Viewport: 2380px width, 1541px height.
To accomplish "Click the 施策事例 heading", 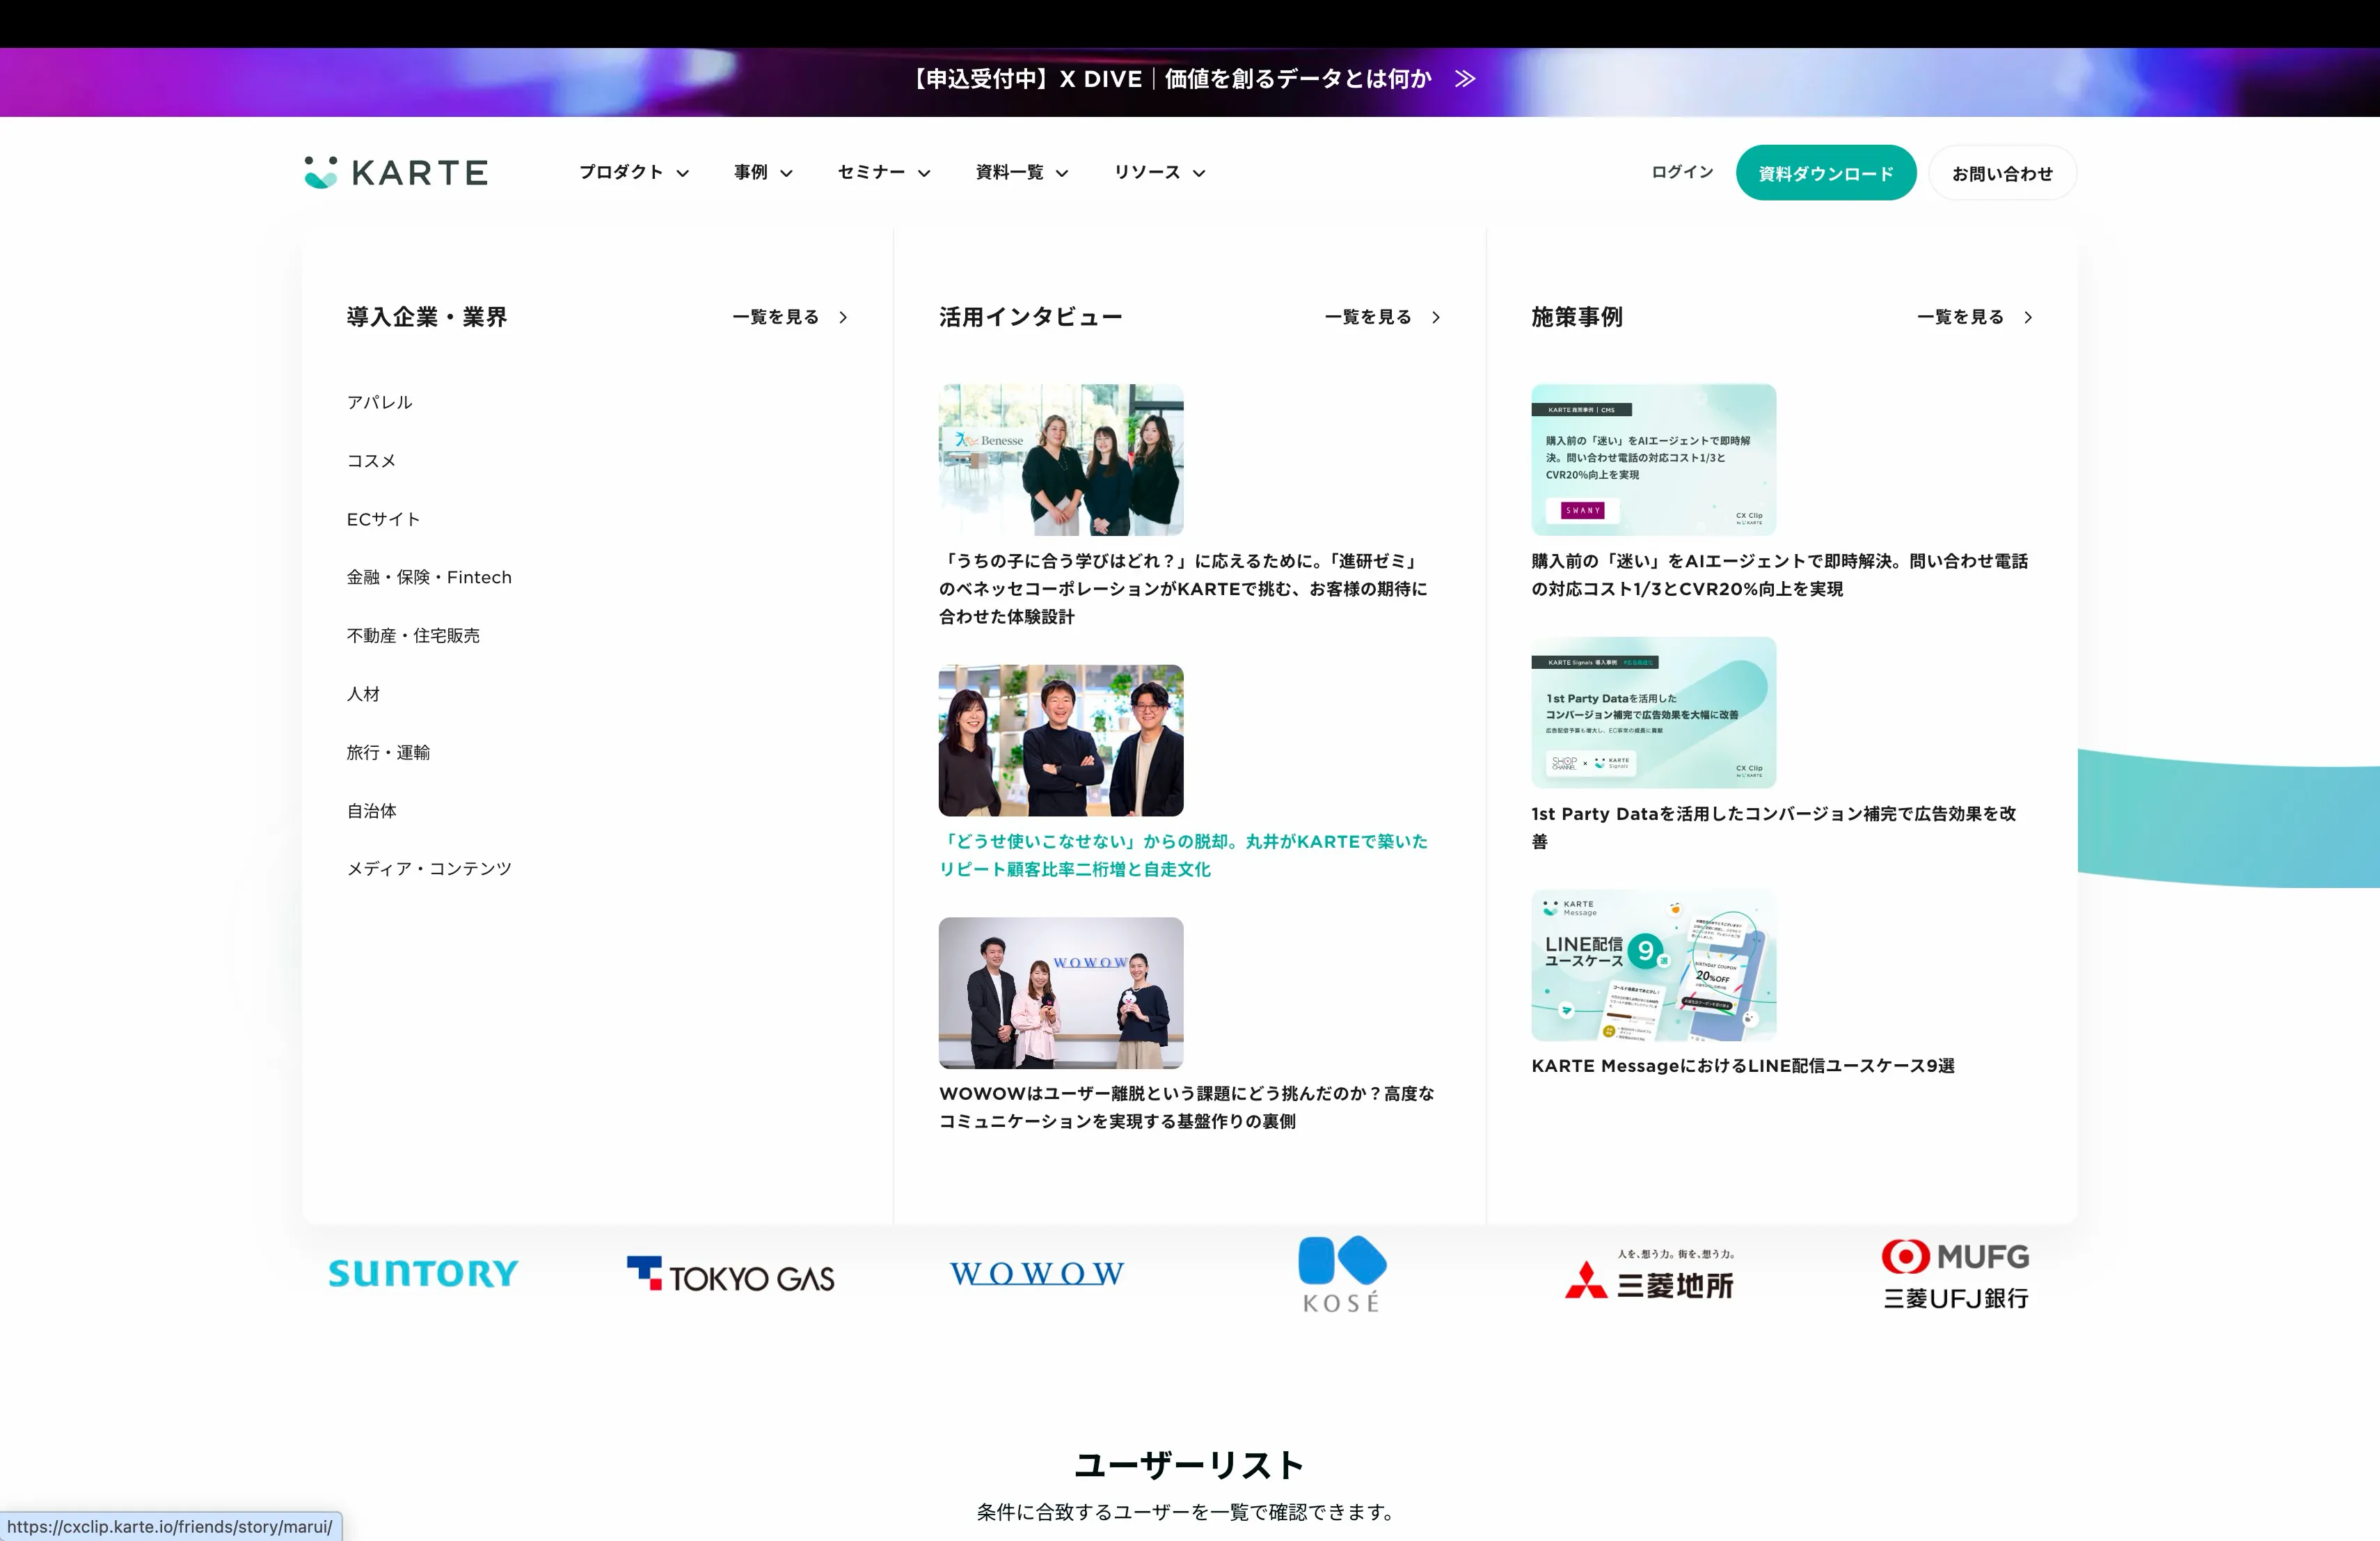I will point(1577,317).
